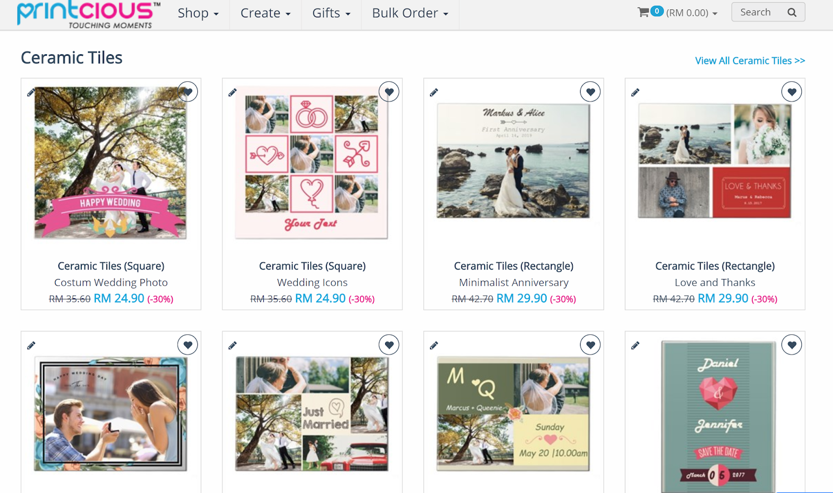Favorite the Just Married collage tile
Screen dimensions: 833x493
point(389,345)
